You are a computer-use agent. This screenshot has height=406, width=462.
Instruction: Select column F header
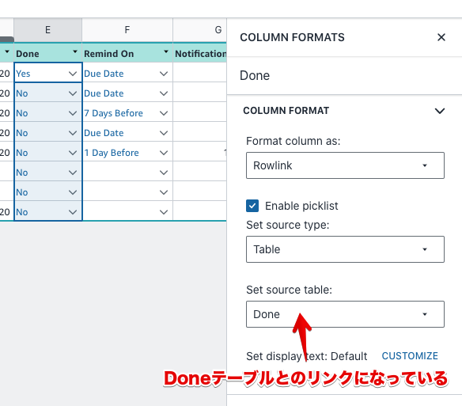pos(127,30)
